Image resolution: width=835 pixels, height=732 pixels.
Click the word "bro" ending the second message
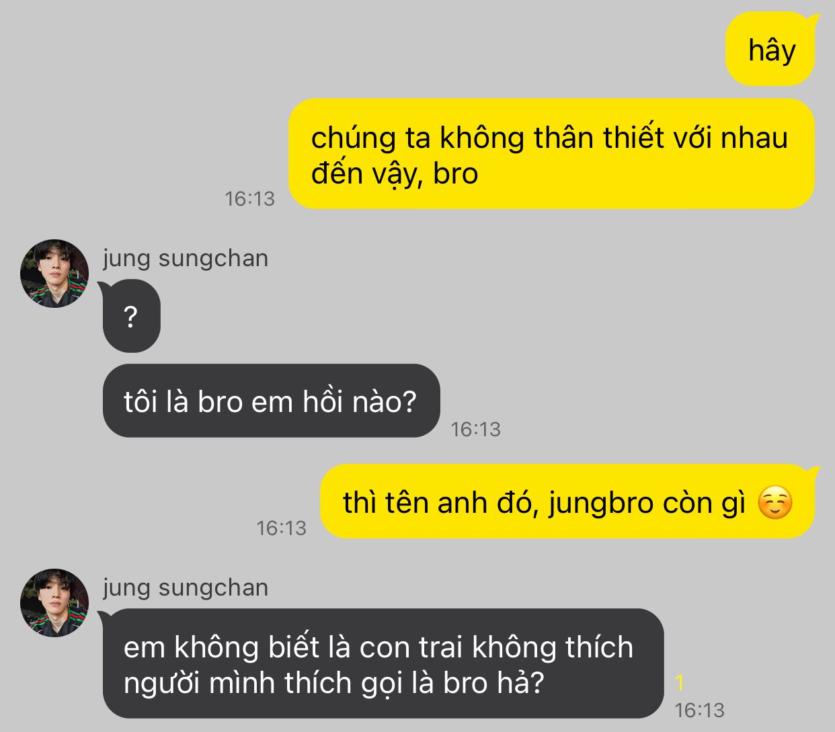(456, 173)
